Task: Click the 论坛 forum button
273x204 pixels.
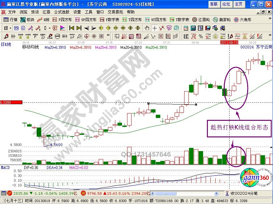Action: point(226,4)
